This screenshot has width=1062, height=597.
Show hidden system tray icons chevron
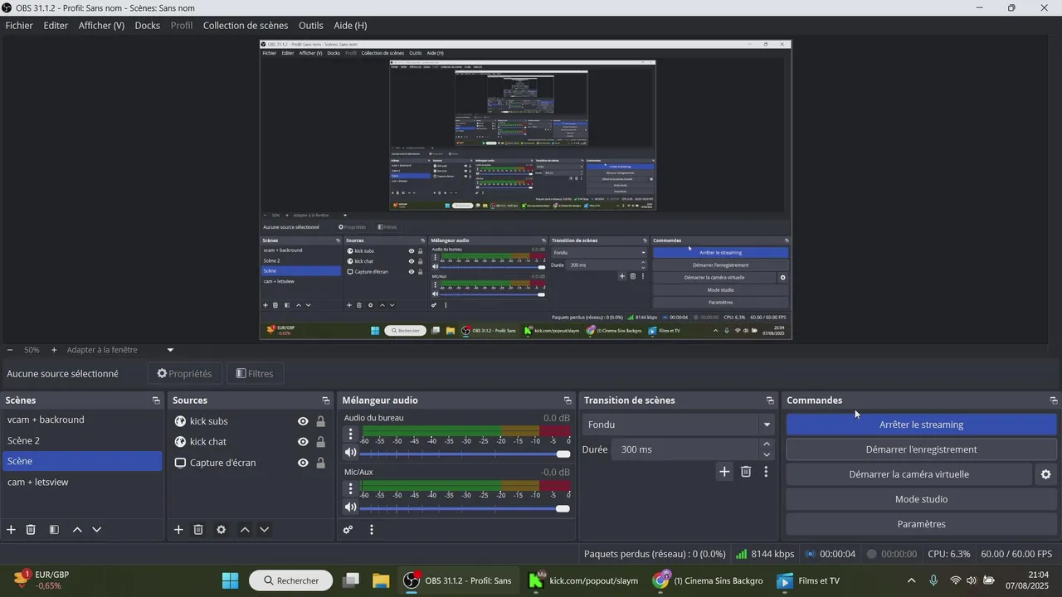pos(912,580)
